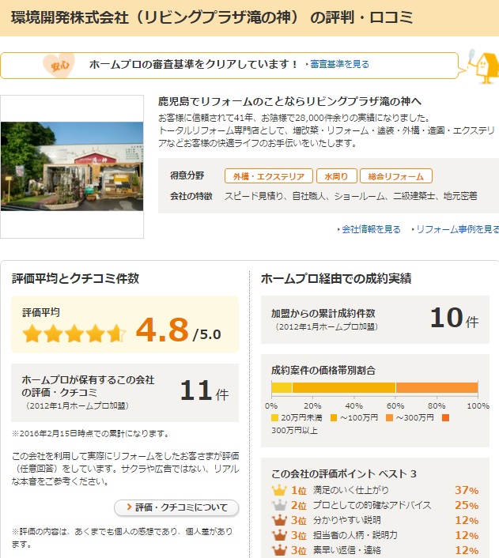Click the ~300万円 legend swatch
The width and height of the screenshot is (499, 558).
click(390, 417)
